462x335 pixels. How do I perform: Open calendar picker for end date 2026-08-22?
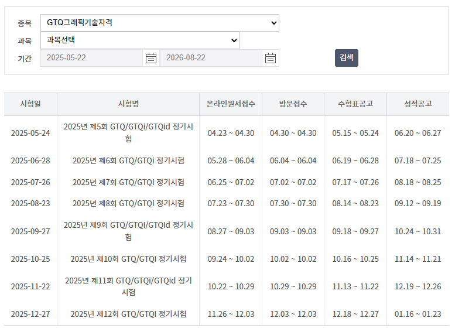tap(270, 58)
